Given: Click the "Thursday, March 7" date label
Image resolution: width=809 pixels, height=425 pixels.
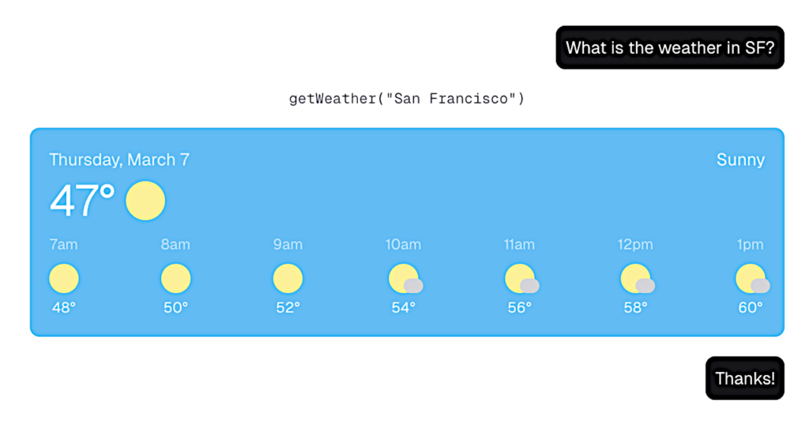Looking at the screenshot, I should click(x=119, y=160).
